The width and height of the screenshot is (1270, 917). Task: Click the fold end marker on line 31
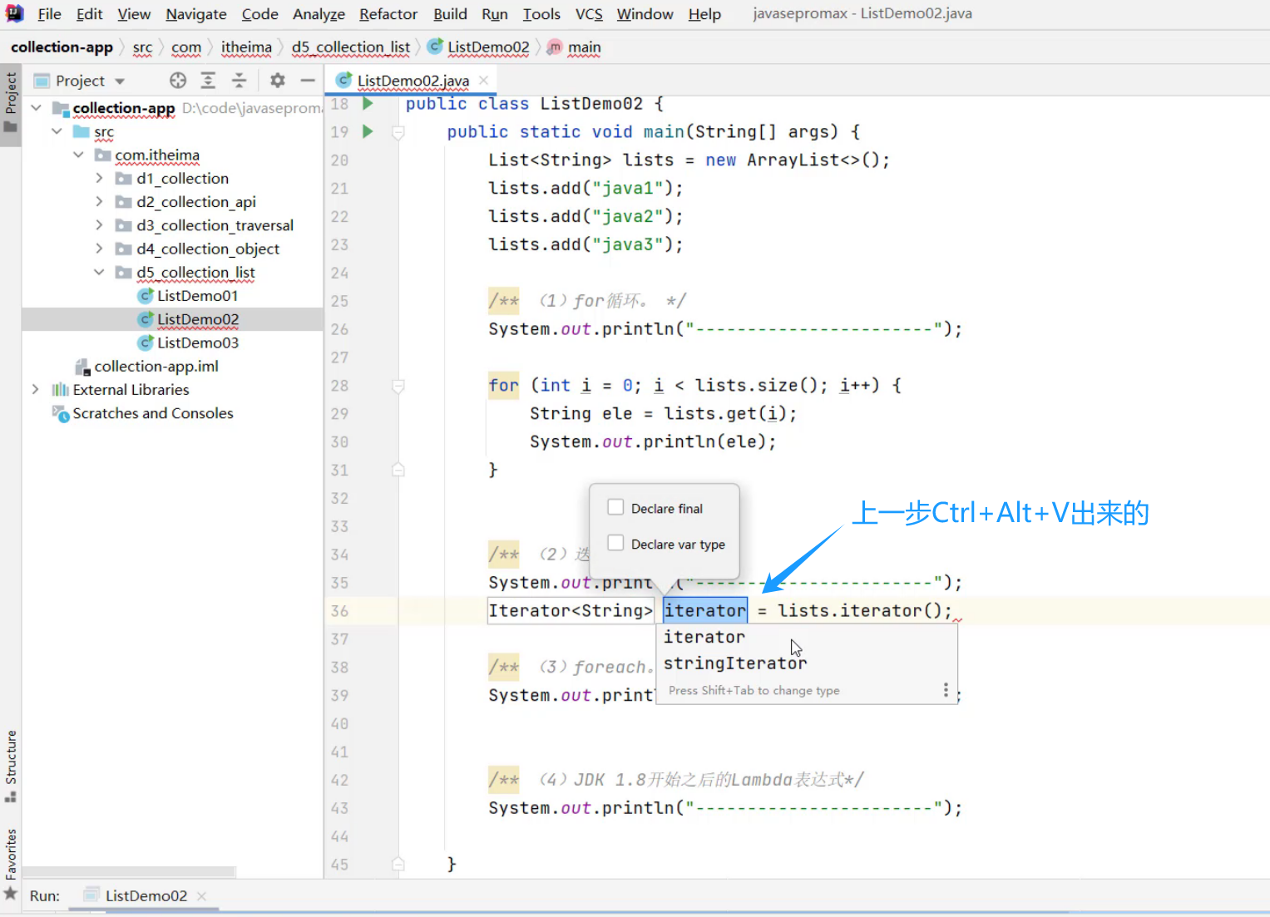click(398, 471)
